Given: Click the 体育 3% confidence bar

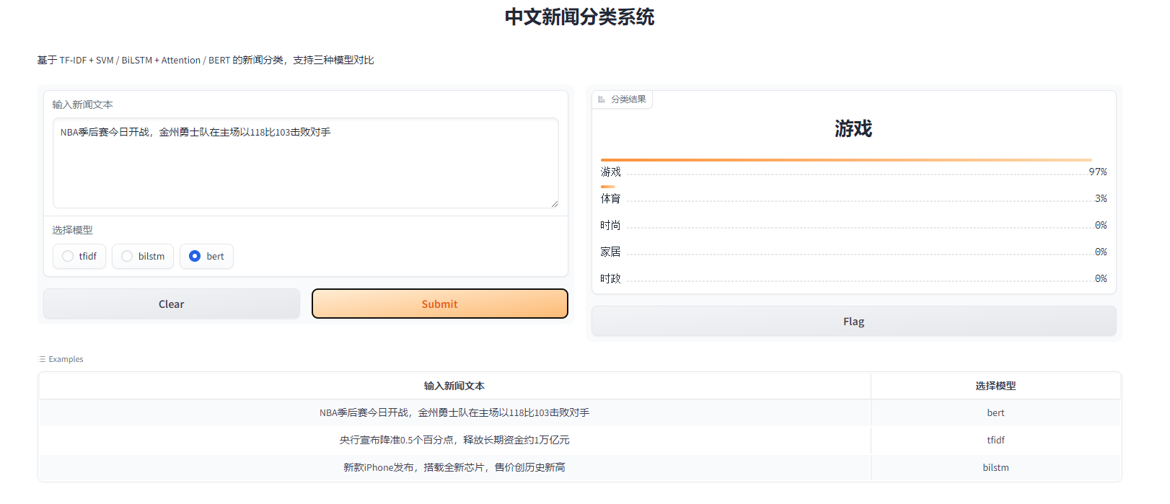Looking at the screenshot, I should 608,187.
